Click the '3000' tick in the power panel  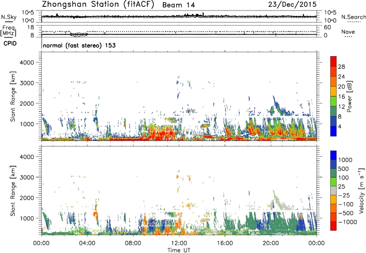[27, 83]
